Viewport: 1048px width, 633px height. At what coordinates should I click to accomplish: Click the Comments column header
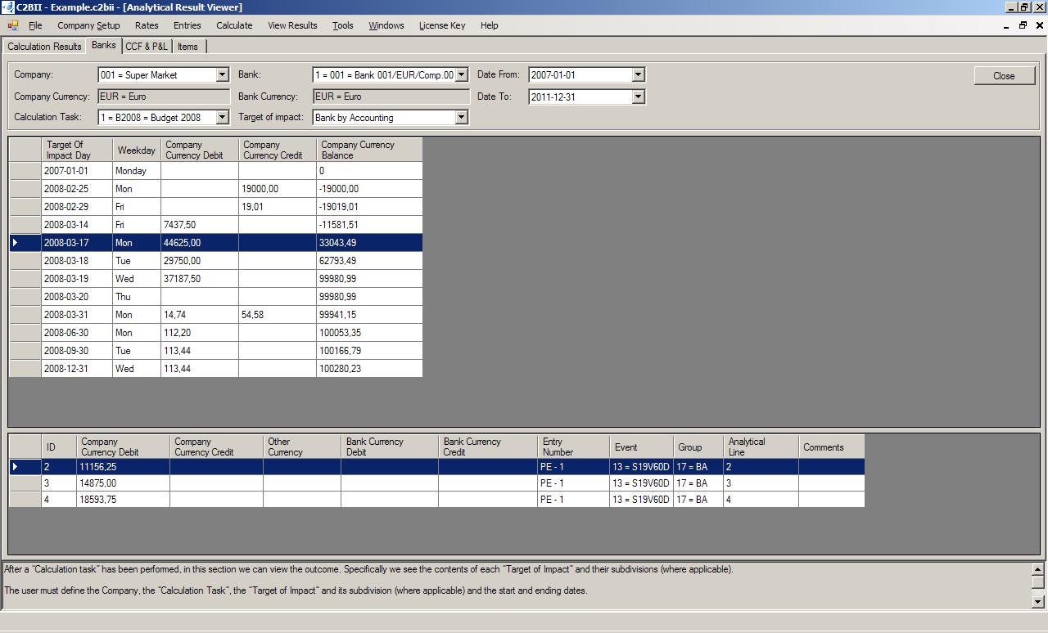pos(831,447)
